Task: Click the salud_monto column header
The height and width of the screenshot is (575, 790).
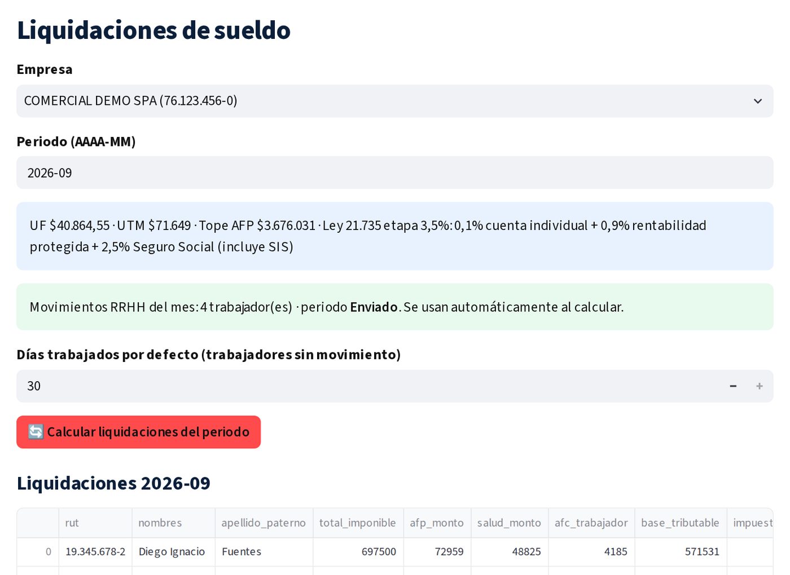Action: pos(509,523)
